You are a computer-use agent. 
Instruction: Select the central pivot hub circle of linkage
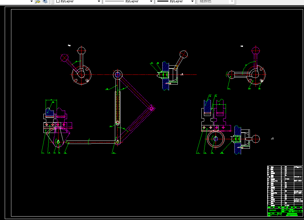coord(118,75)
